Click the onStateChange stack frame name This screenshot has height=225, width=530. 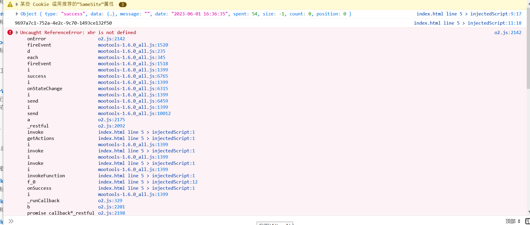(45, 89)
